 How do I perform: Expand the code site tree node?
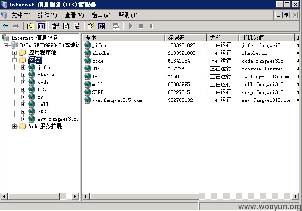(x=23, y=82)
